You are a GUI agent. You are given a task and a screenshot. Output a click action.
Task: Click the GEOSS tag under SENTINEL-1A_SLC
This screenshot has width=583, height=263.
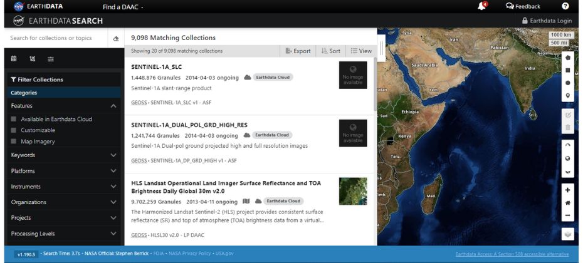pyautogui.click(x=139, y=102)
